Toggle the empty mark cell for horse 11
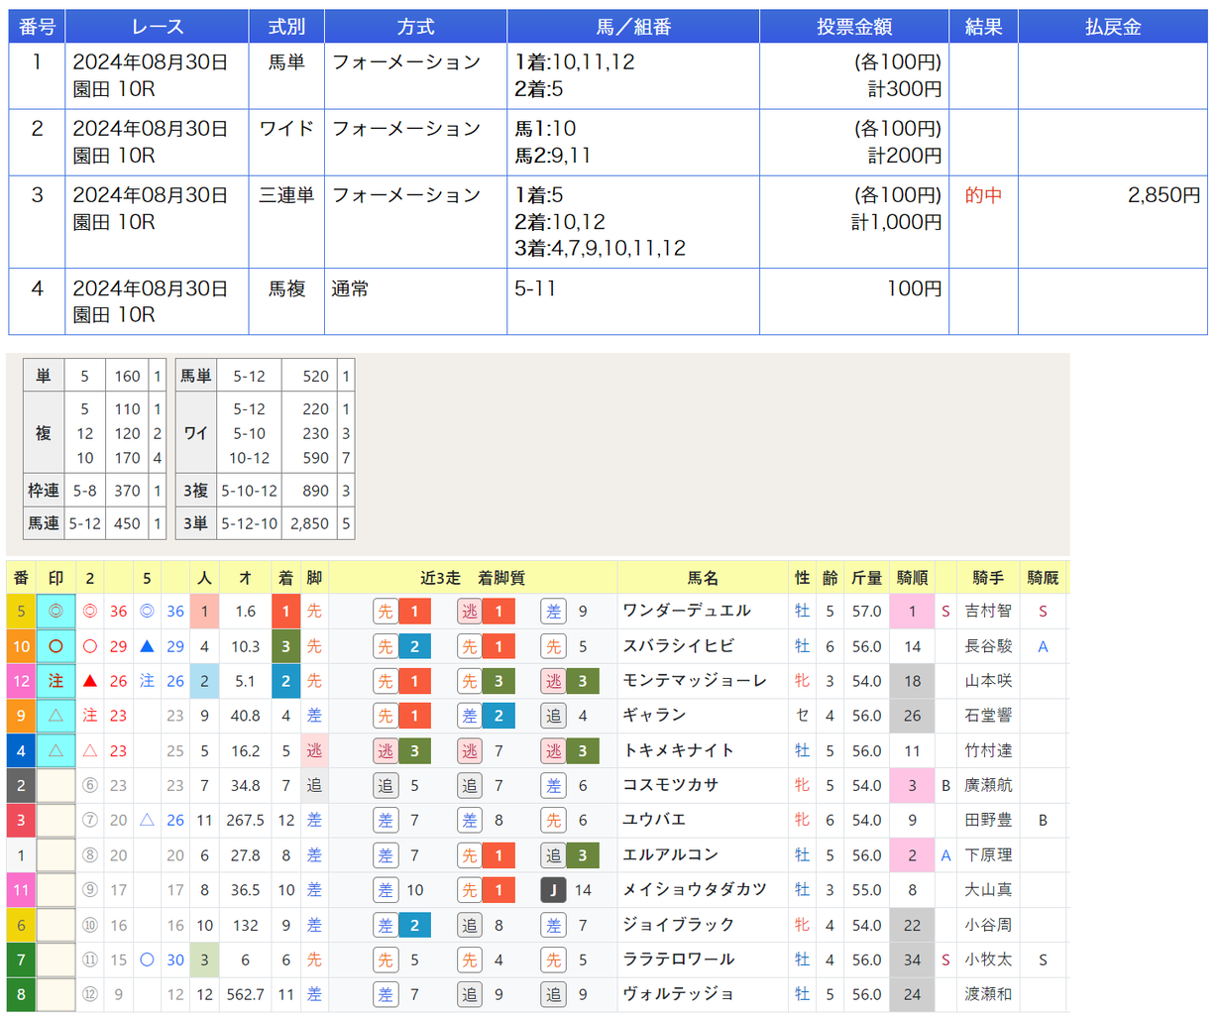This screenshot has height=1015, width=1219. click(x=55, y=890)
